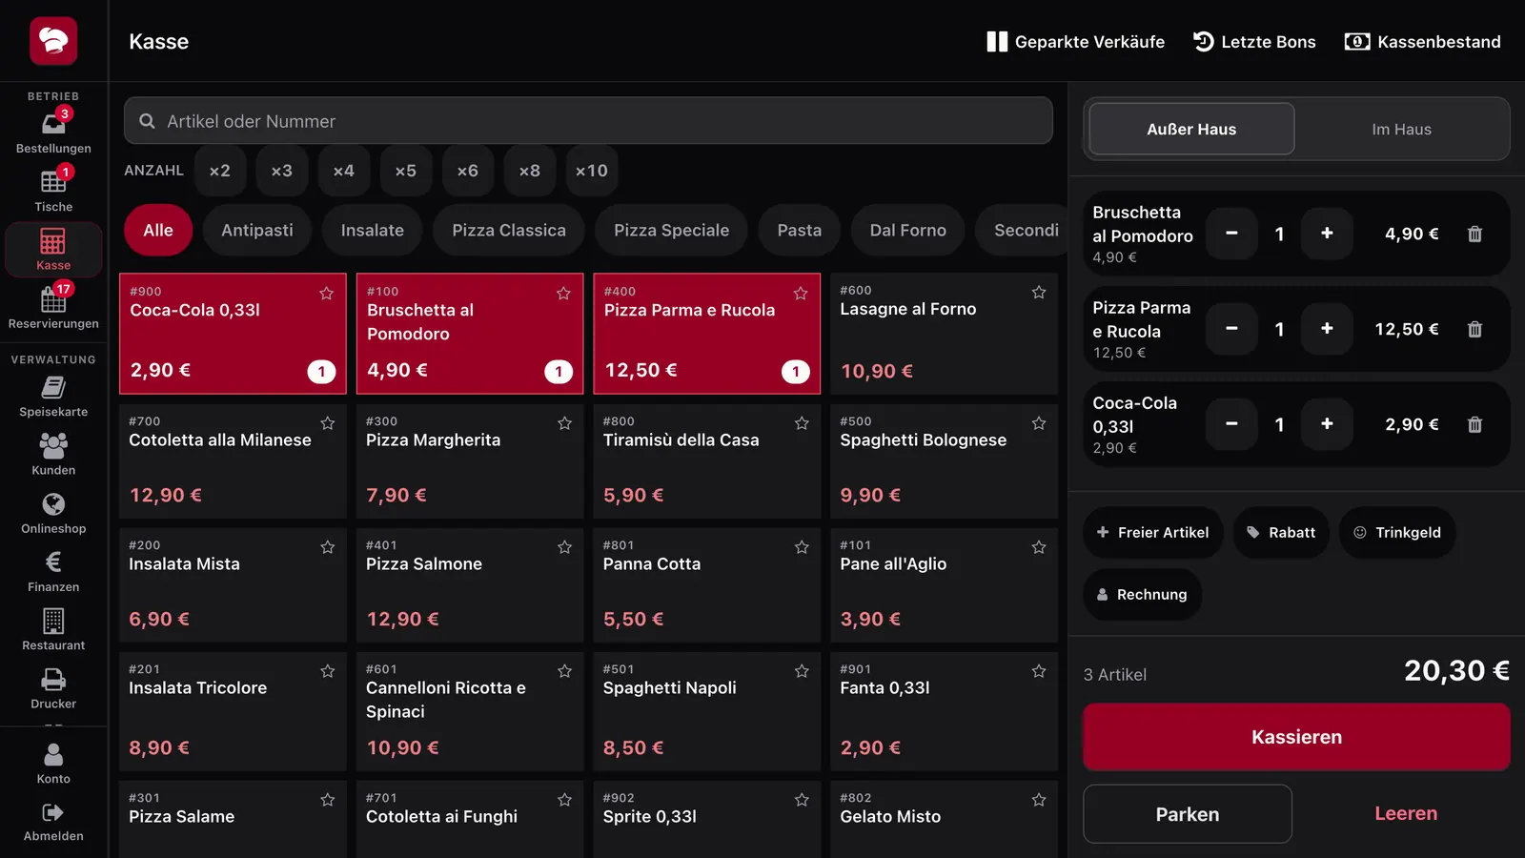This screenshot has width=1525, height=858.
Task: Open the Tische table view
Action: tap(53, 193)
